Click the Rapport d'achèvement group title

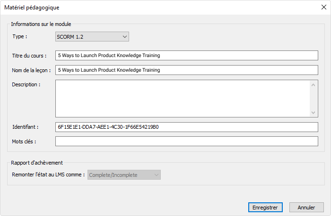[x=37, y=163]
